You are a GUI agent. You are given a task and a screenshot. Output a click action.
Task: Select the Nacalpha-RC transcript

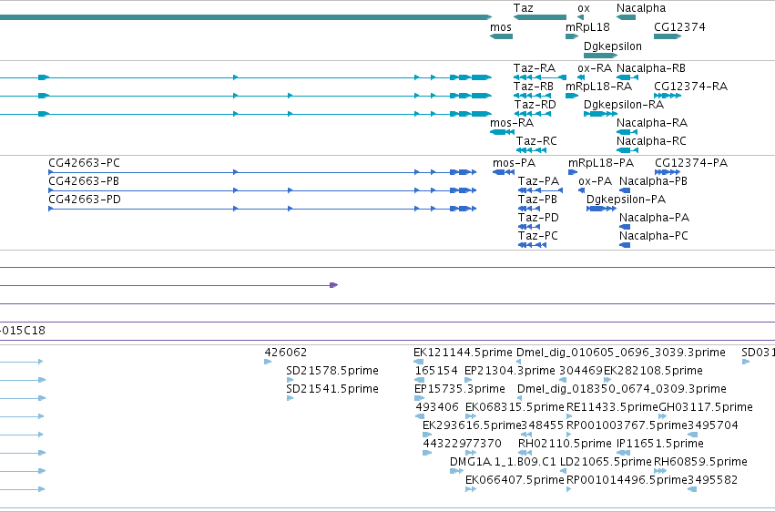(x=627, y=150)
